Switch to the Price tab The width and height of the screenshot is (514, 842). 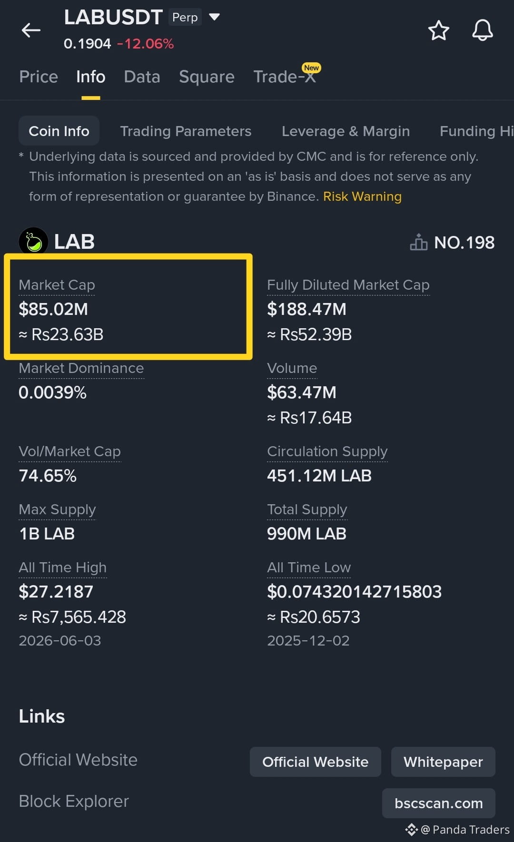(39, 77)
